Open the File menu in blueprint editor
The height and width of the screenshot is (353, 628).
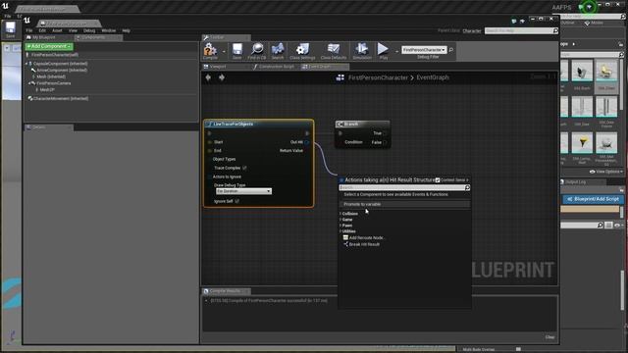click(x=29, y=30)
